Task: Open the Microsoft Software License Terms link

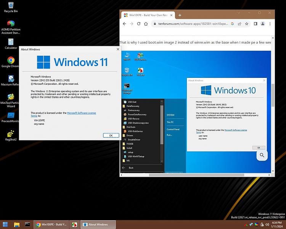Action: 81,113
